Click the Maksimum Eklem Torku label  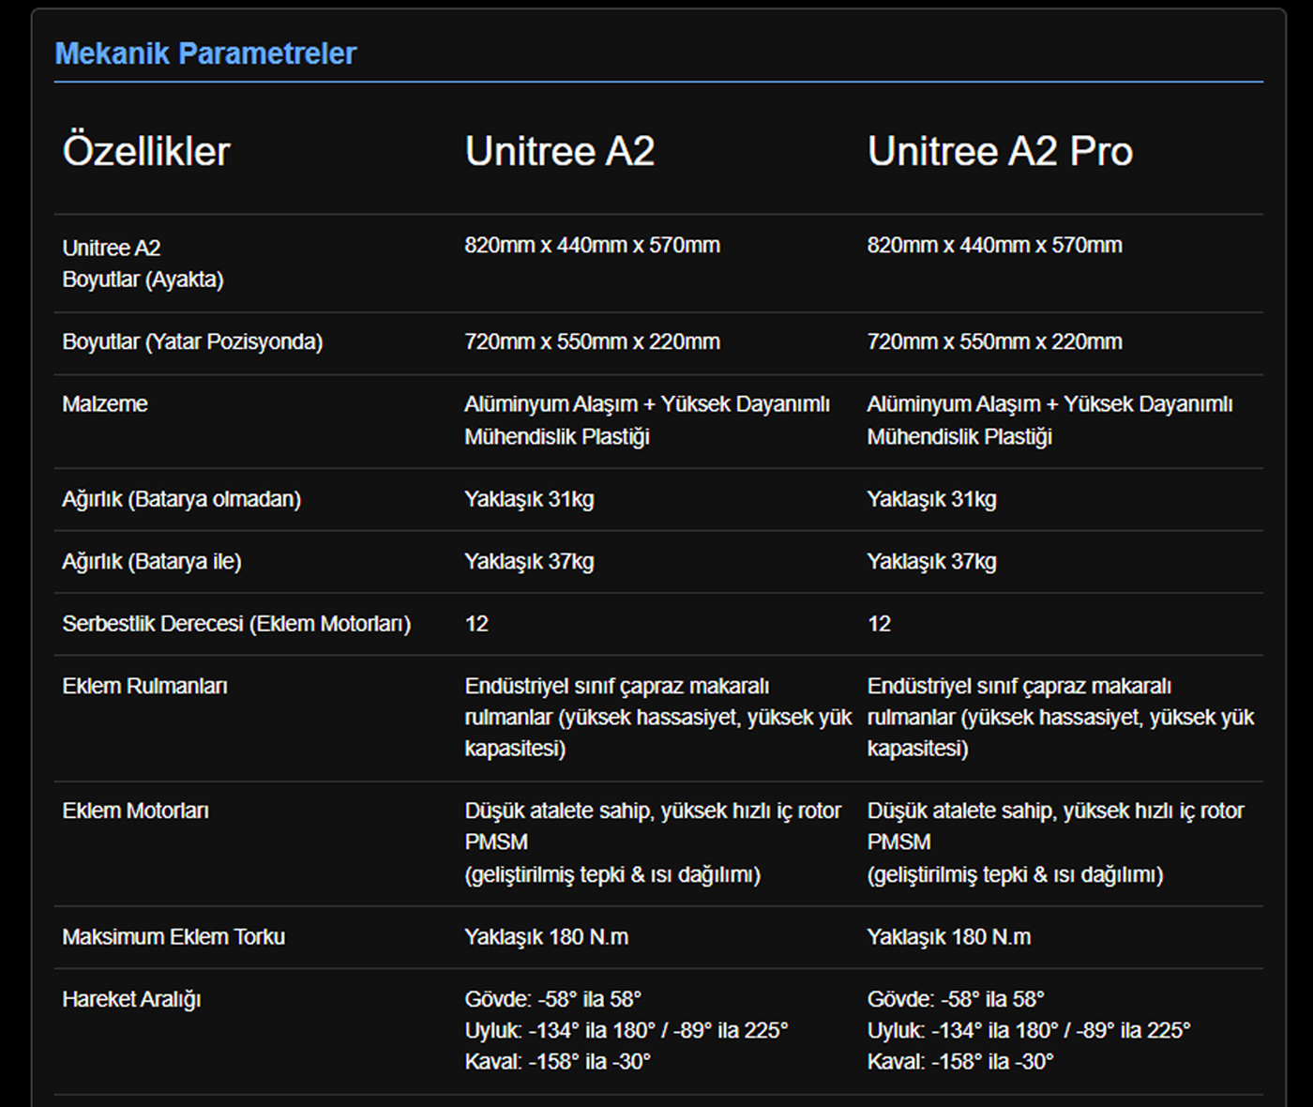coord(174,936)
